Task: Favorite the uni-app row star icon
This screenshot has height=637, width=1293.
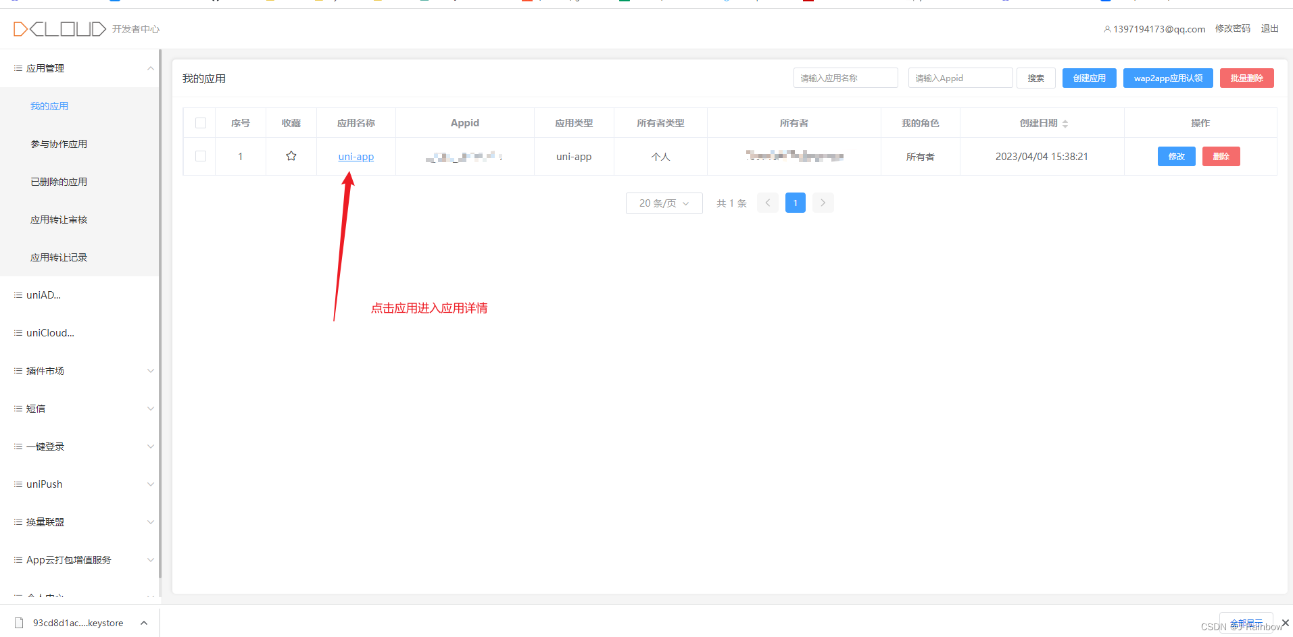Action: [x=291, y=156]
